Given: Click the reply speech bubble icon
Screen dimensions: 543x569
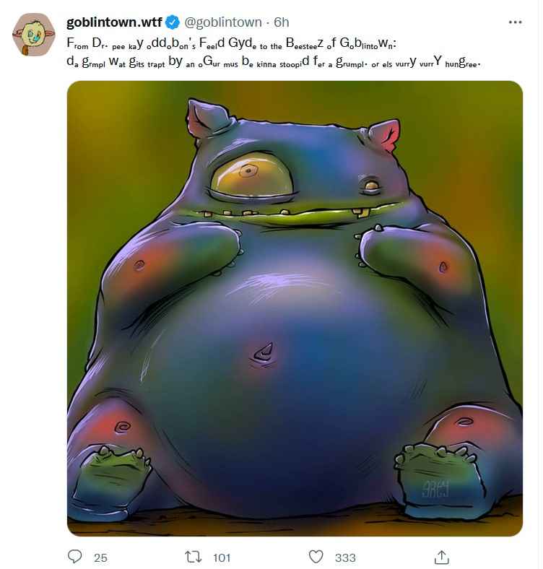Looking at the screenshot, I should click(75, 556).
